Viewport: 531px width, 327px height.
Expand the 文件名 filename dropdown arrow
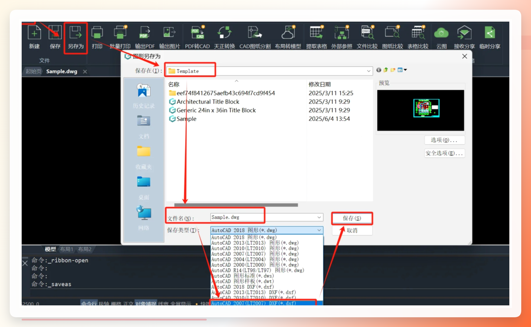tap(319, 217)
